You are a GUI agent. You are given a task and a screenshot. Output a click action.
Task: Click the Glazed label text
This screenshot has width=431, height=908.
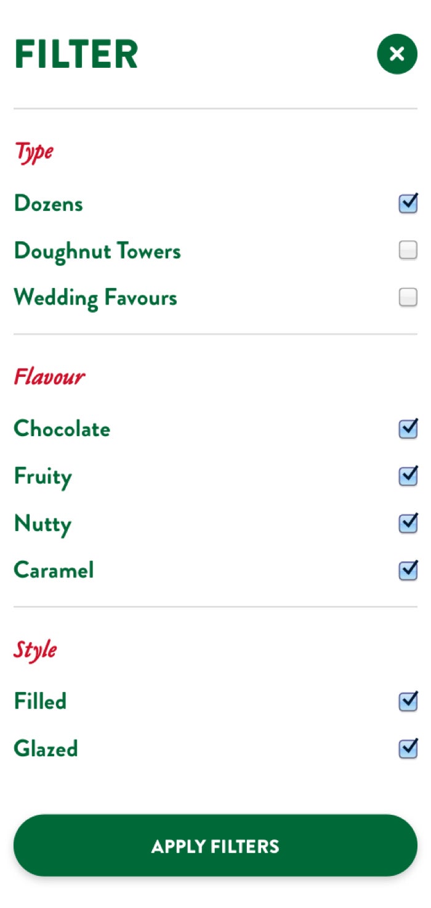(x=46, y=749)
